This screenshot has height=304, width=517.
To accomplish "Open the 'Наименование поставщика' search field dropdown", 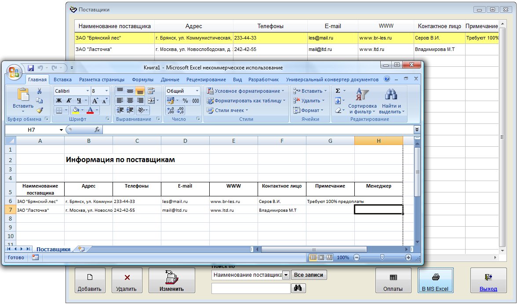I will [x=286, y=275].
